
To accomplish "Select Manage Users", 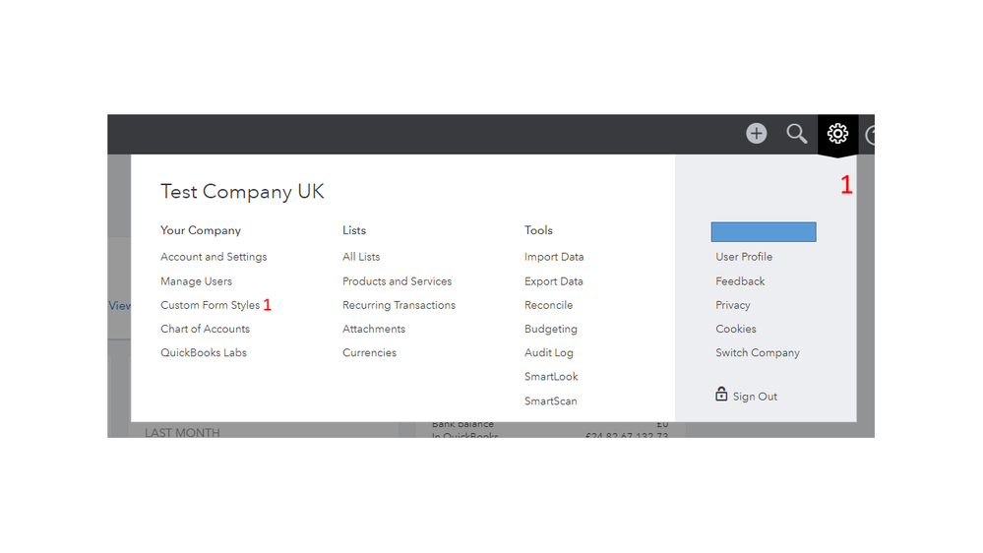I will [x=196, y=281].
